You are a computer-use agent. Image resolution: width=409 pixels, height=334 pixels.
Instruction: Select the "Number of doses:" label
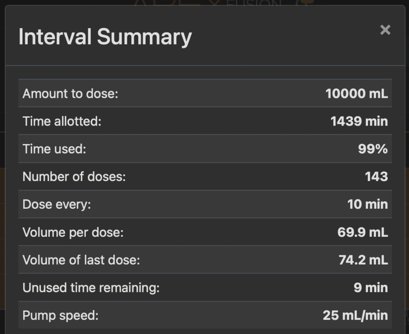click(x=74, y=177)
